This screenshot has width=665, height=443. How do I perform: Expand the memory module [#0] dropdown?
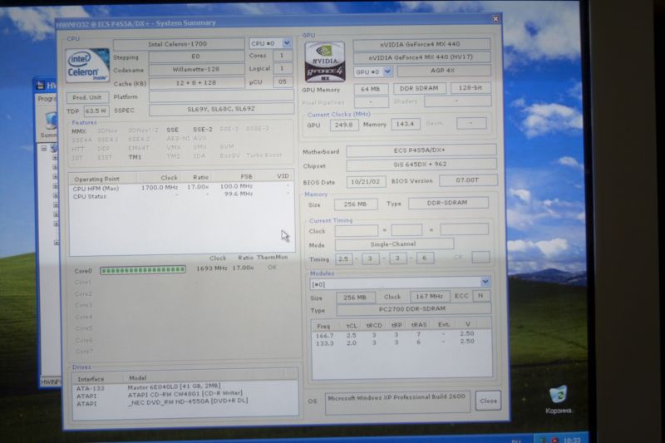tap(485, 282)
